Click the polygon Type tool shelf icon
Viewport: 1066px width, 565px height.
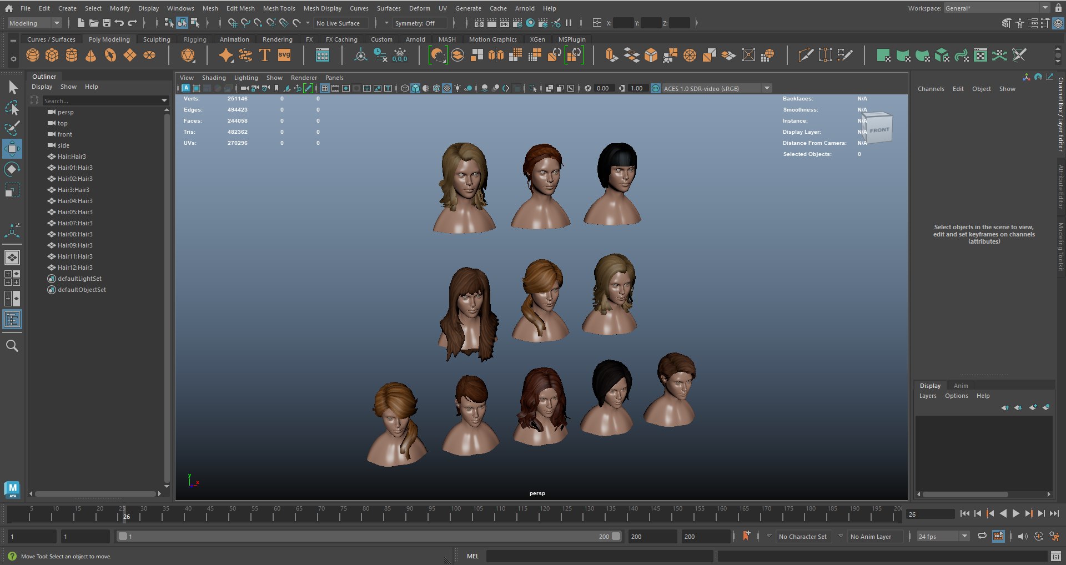pos(265,55)
